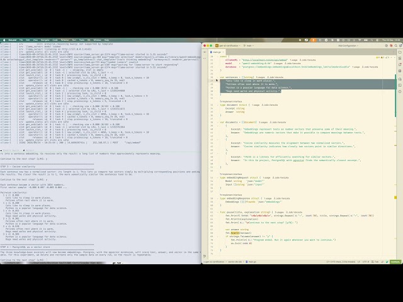Open the date and time in menu bar

(x=391, y=40)
